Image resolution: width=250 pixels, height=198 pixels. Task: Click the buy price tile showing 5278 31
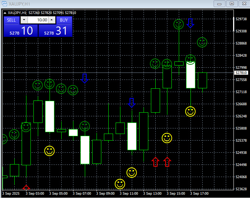(55, 31)
